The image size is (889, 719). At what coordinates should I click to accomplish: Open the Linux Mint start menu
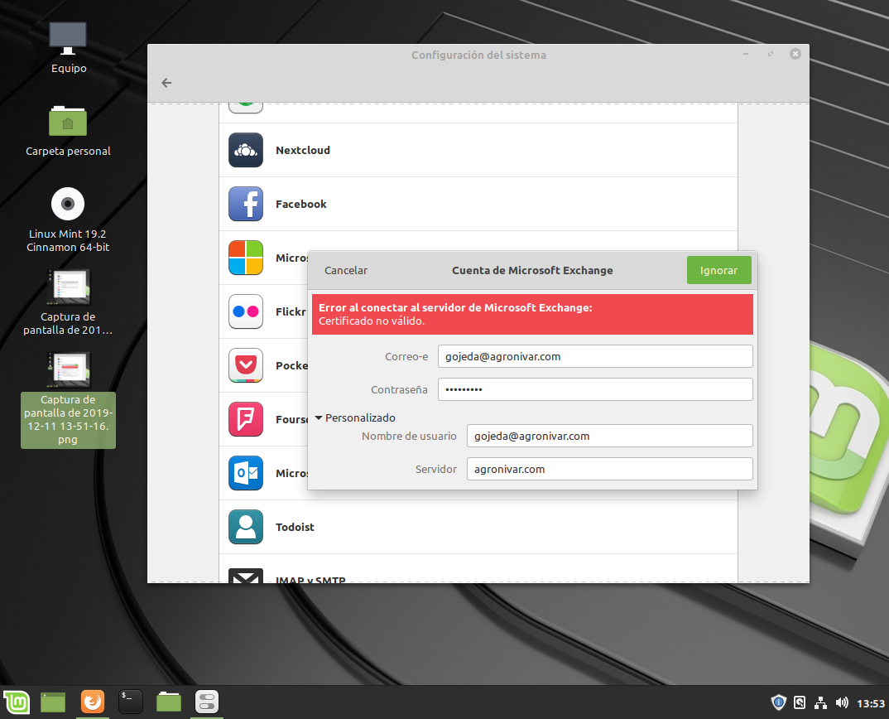point(17,702)
